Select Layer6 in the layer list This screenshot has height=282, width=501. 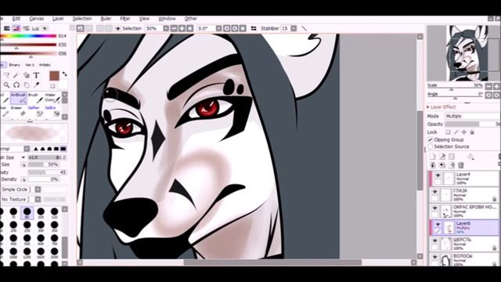click(464, 227)
